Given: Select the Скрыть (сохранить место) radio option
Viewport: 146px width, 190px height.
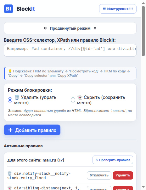Looking at the screenshot, I should coord(73,100).
